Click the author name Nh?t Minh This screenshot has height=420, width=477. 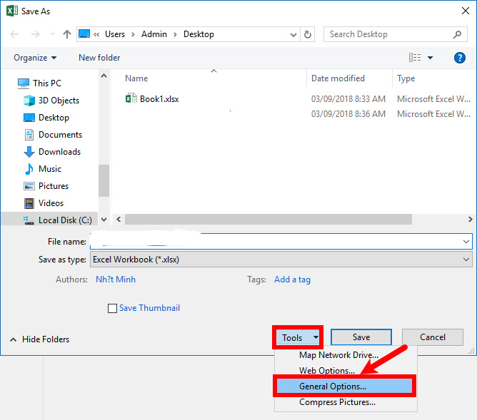click(116, 280)
